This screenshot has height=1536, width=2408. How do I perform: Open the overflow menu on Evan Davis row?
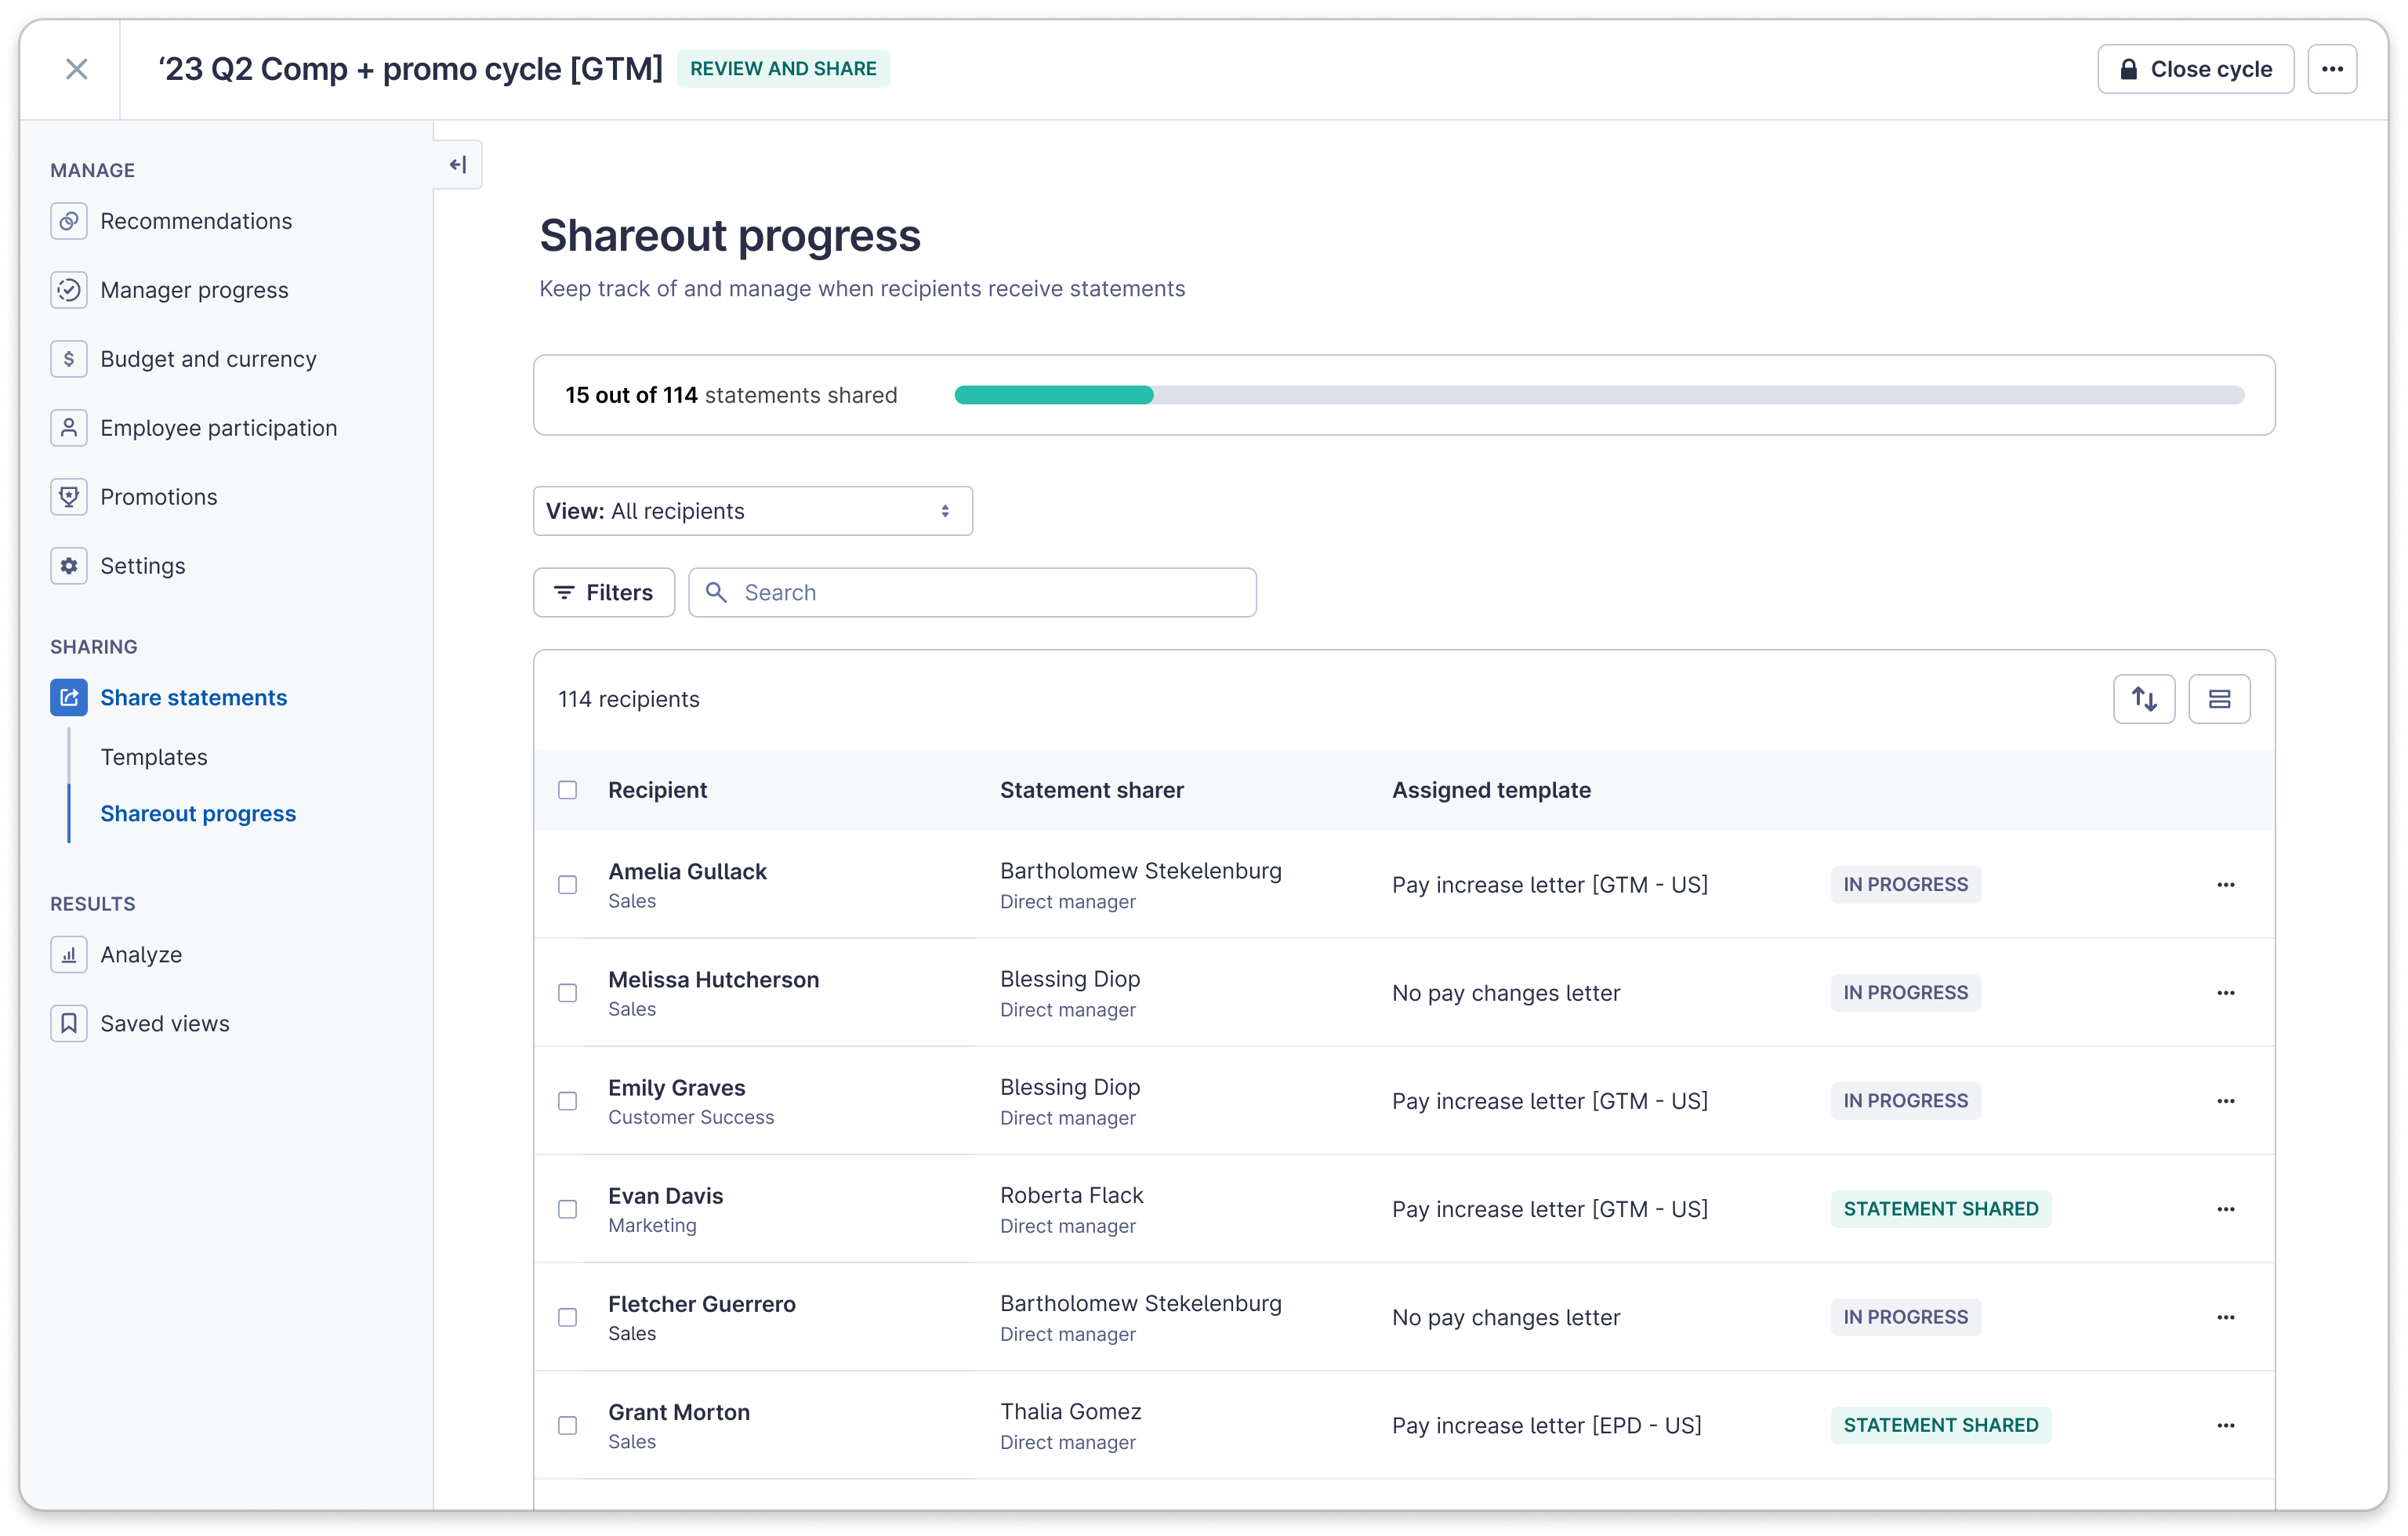point(2226,1208)
